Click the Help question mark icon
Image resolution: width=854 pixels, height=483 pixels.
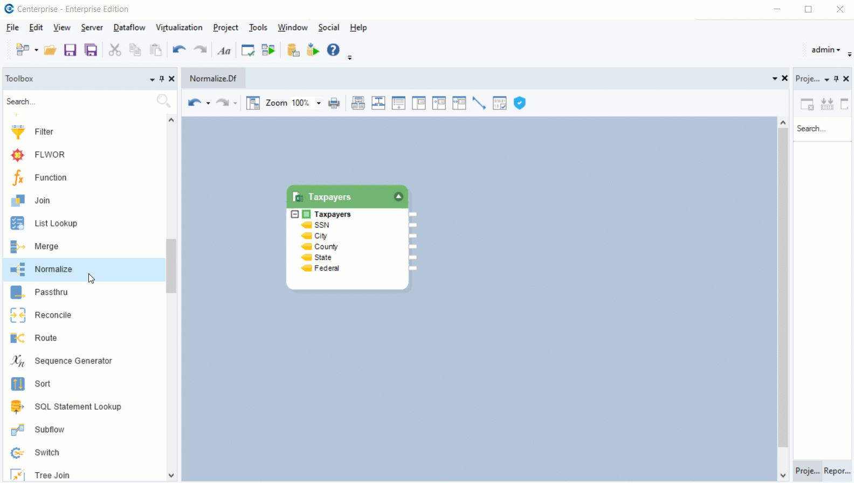tap(333, 50)
